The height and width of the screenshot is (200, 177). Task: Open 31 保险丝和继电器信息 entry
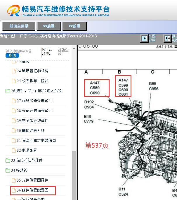pos(37,141)
